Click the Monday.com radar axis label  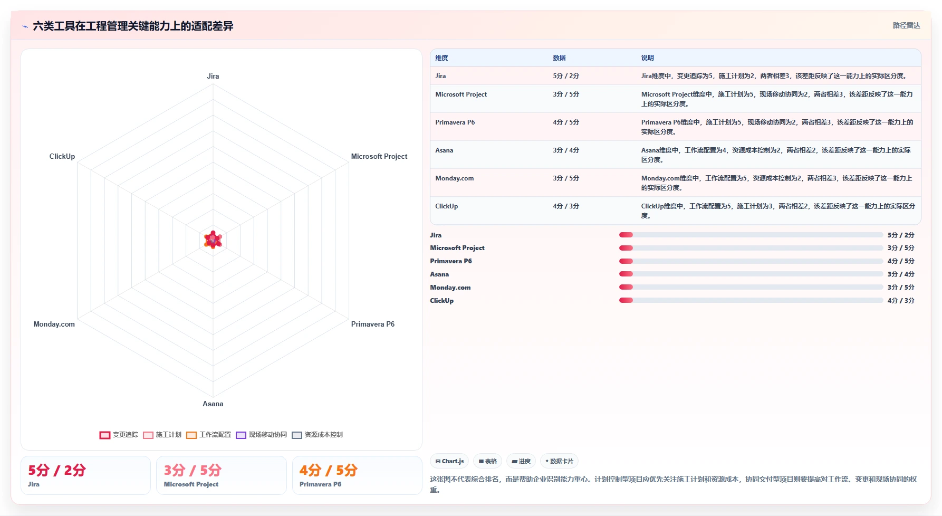pos(54,324)
